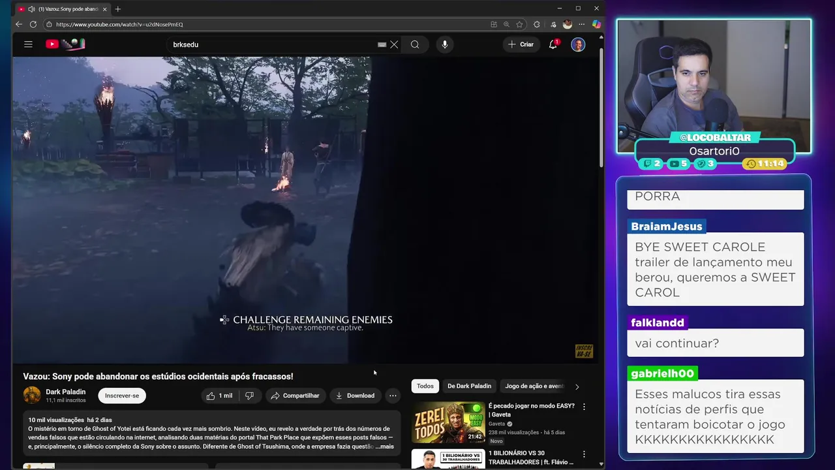Subscribe with the Inscrever-se button
Viewport: 835px width, 470px height.
(x=122, y=396)
